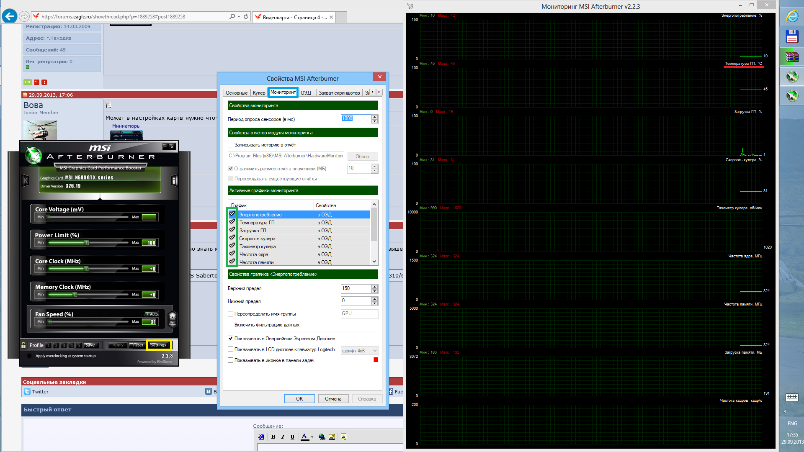Viewport: 804px width, 452px height.
Task: Click the bold formatting icon
Action: click(x=273, y=437)
